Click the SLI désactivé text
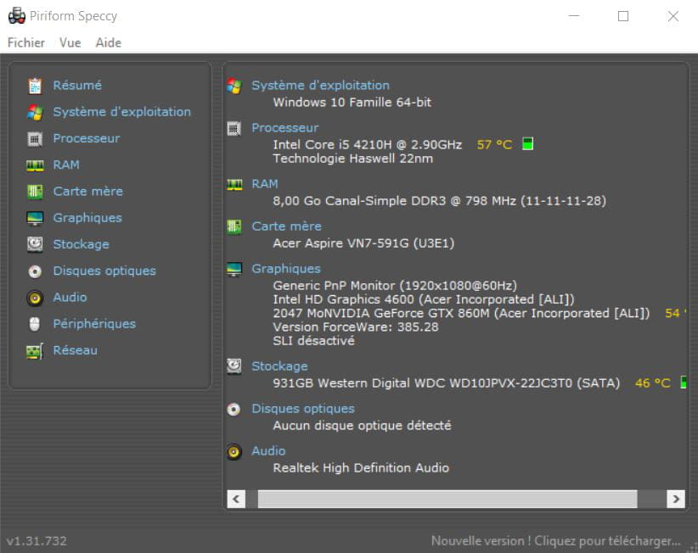The height and width of the screenshot is (553, 698). 314,341
